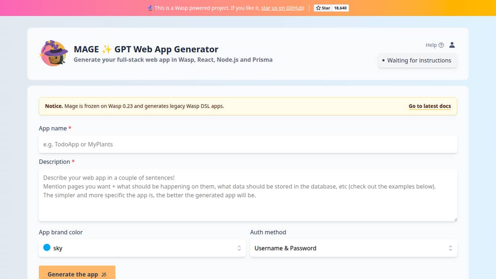Image resolution: width=496 pixels, height=279 pixels.
Task: Click the 'App brand color' label
Action: pos(61,232)
